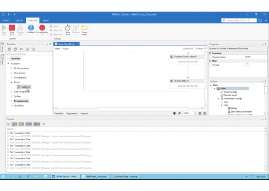Click the save icon in title bar
Screen dimensions: 269x191
pos(3,14)
